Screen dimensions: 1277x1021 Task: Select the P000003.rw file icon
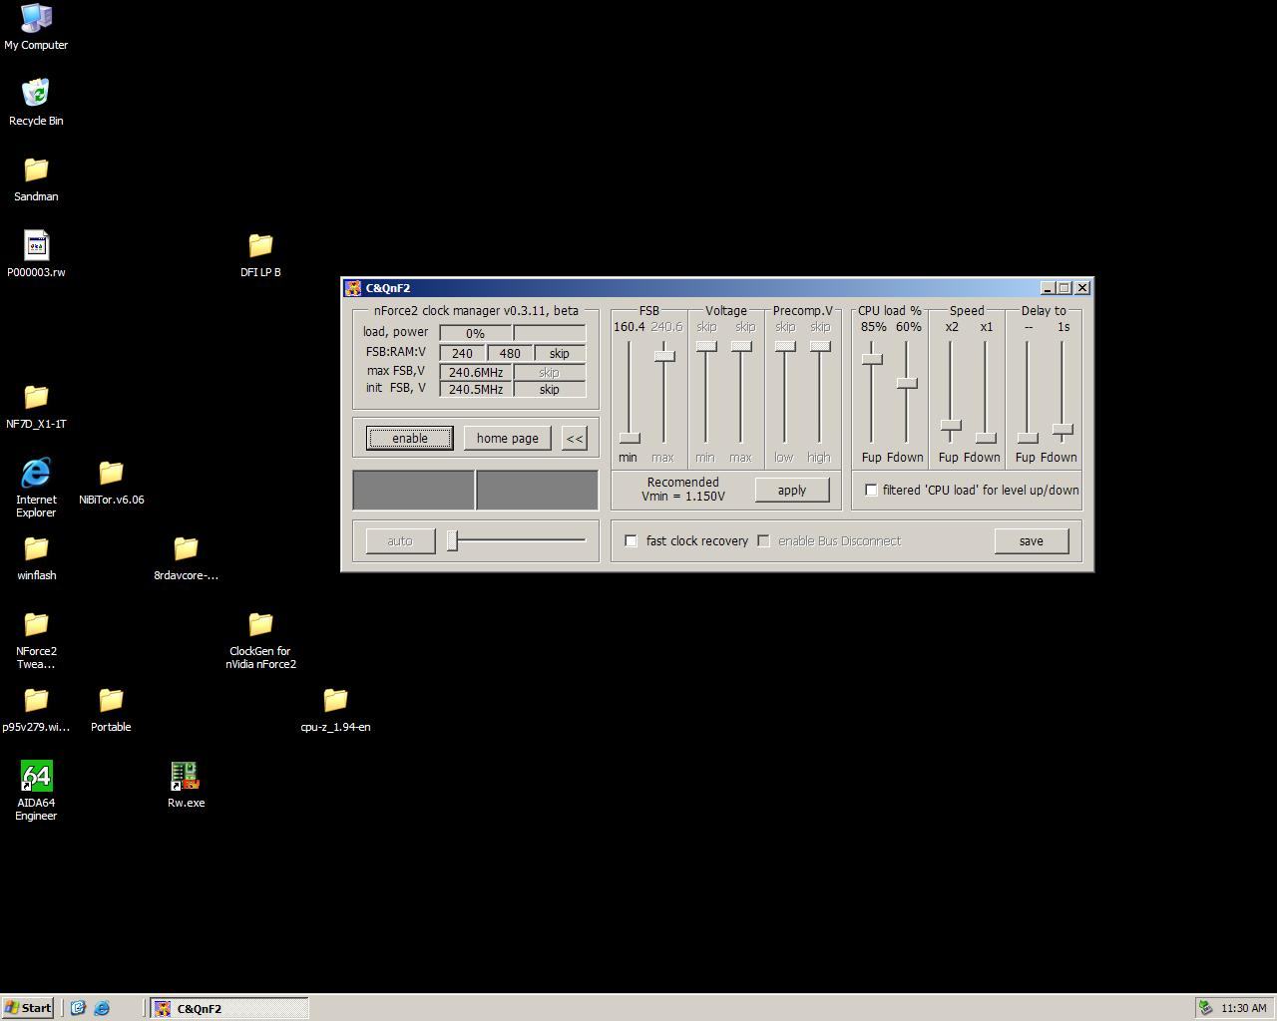pos(36,254)
